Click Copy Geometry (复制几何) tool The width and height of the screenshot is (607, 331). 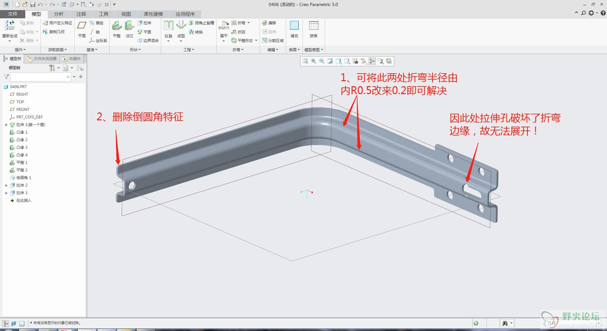(54, 32)
